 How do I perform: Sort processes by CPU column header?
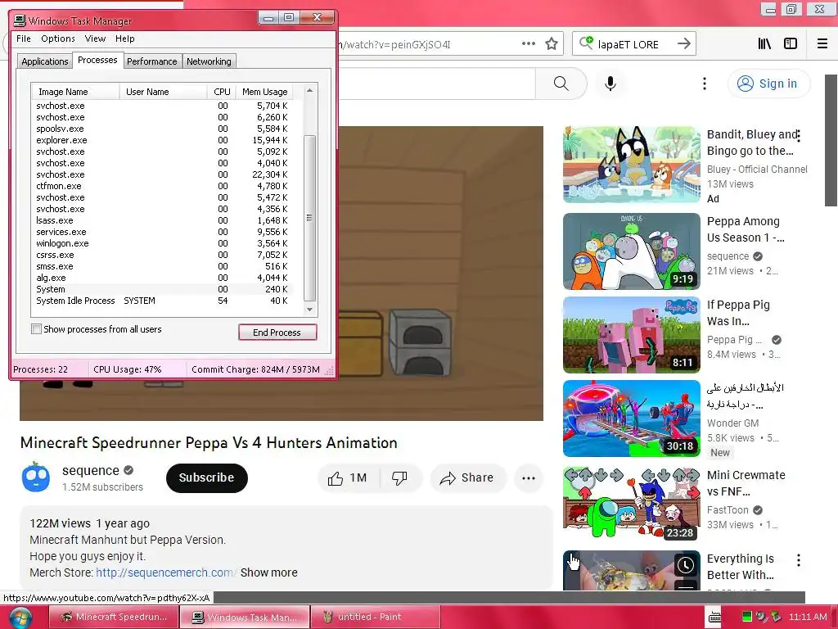click(221, 92)
